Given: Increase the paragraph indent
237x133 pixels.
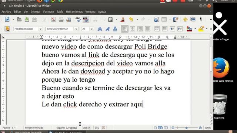Looking at the screenshot, I should pyautogui.click(x=180, y=29).
